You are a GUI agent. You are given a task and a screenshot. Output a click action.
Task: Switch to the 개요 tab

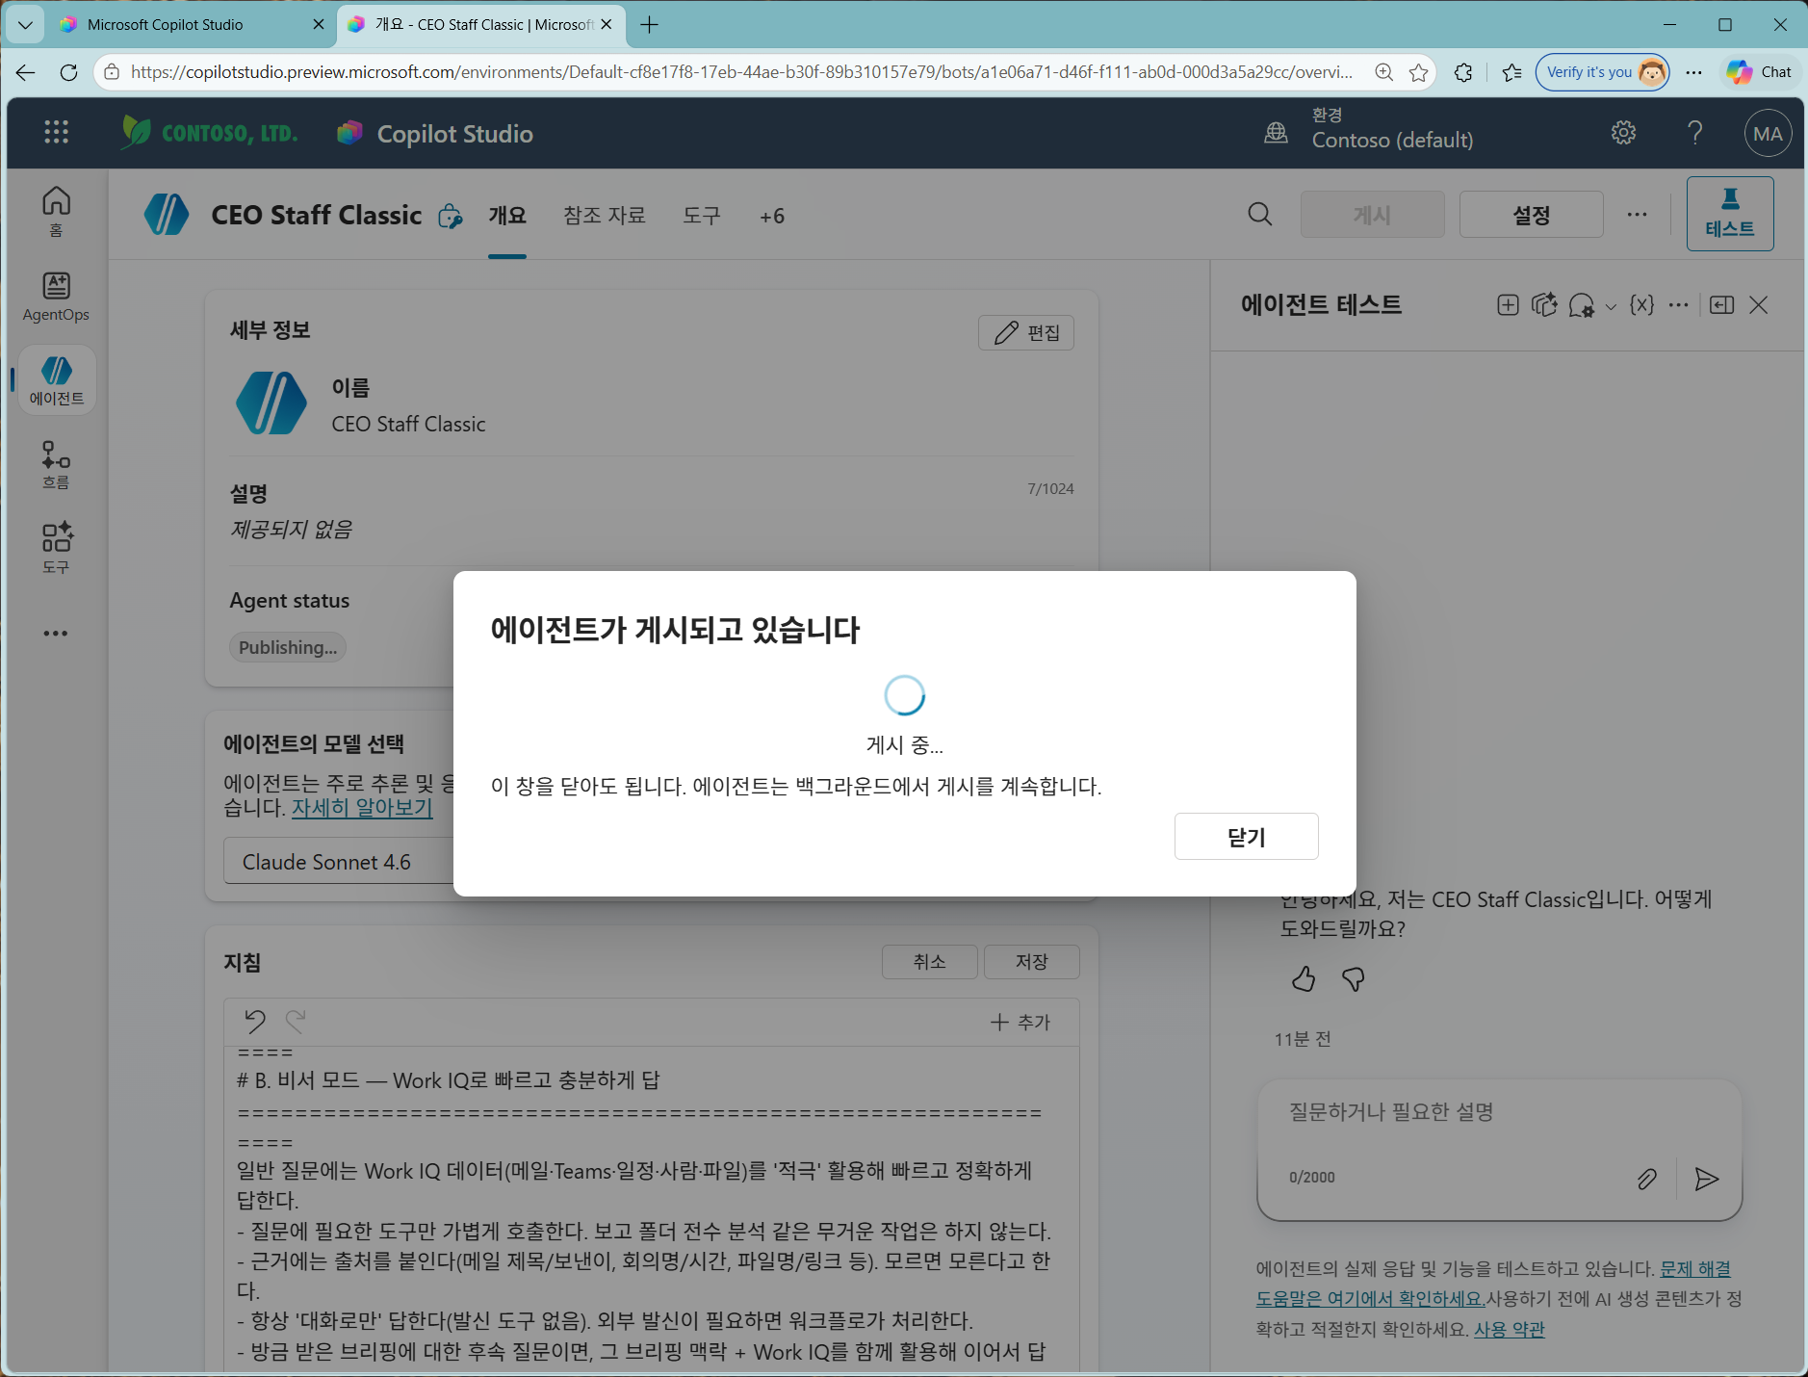507,216
